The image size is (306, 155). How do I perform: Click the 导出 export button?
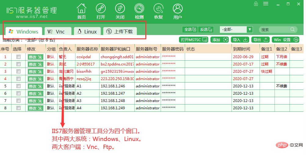tap(260, 40)
